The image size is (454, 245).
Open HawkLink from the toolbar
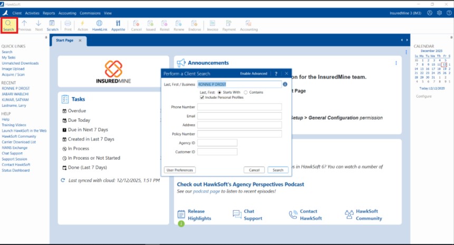[x=99, y=24]
